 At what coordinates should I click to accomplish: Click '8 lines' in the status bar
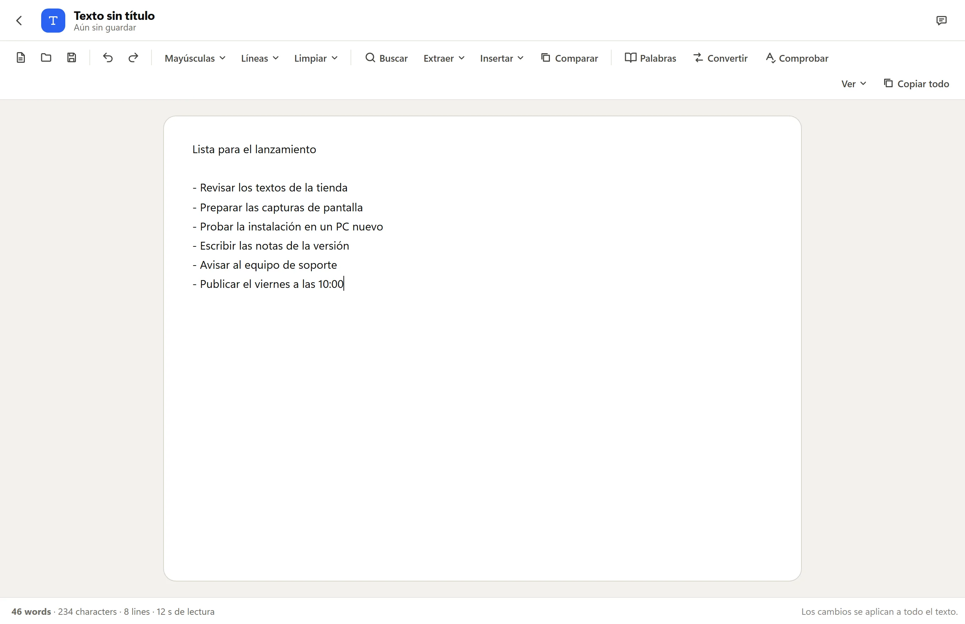coord(137,612)
